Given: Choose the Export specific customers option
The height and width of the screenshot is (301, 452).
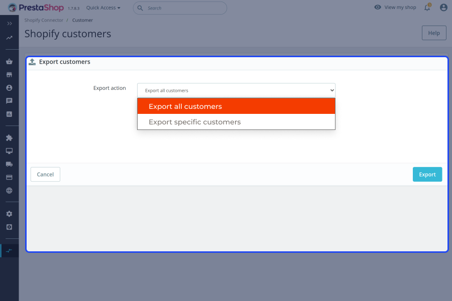Looking at the screenshot, I should pos(236,122).
